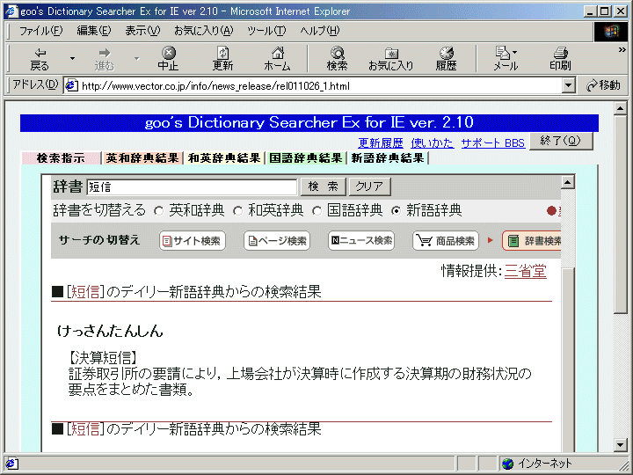Select the 和英辞典 radio button
Screen dimensions: 633x475
(x=238, y=211)
